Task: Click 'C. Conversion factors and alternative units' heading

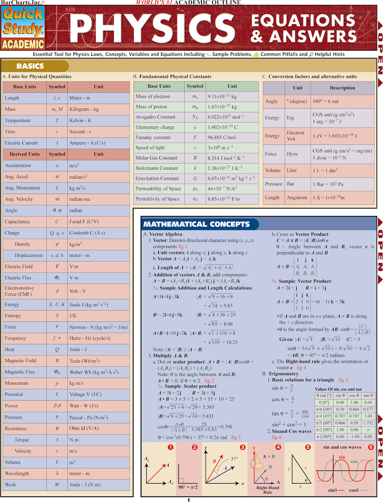Action: tap(309, 76)
